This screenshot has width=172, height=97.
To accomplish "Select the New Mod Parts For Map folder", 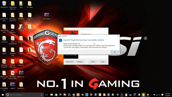I will (13, 75).
